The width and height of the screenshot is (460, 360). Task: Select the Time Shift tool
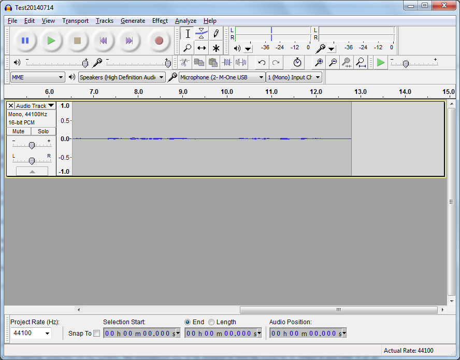click(x=202, y=48)
